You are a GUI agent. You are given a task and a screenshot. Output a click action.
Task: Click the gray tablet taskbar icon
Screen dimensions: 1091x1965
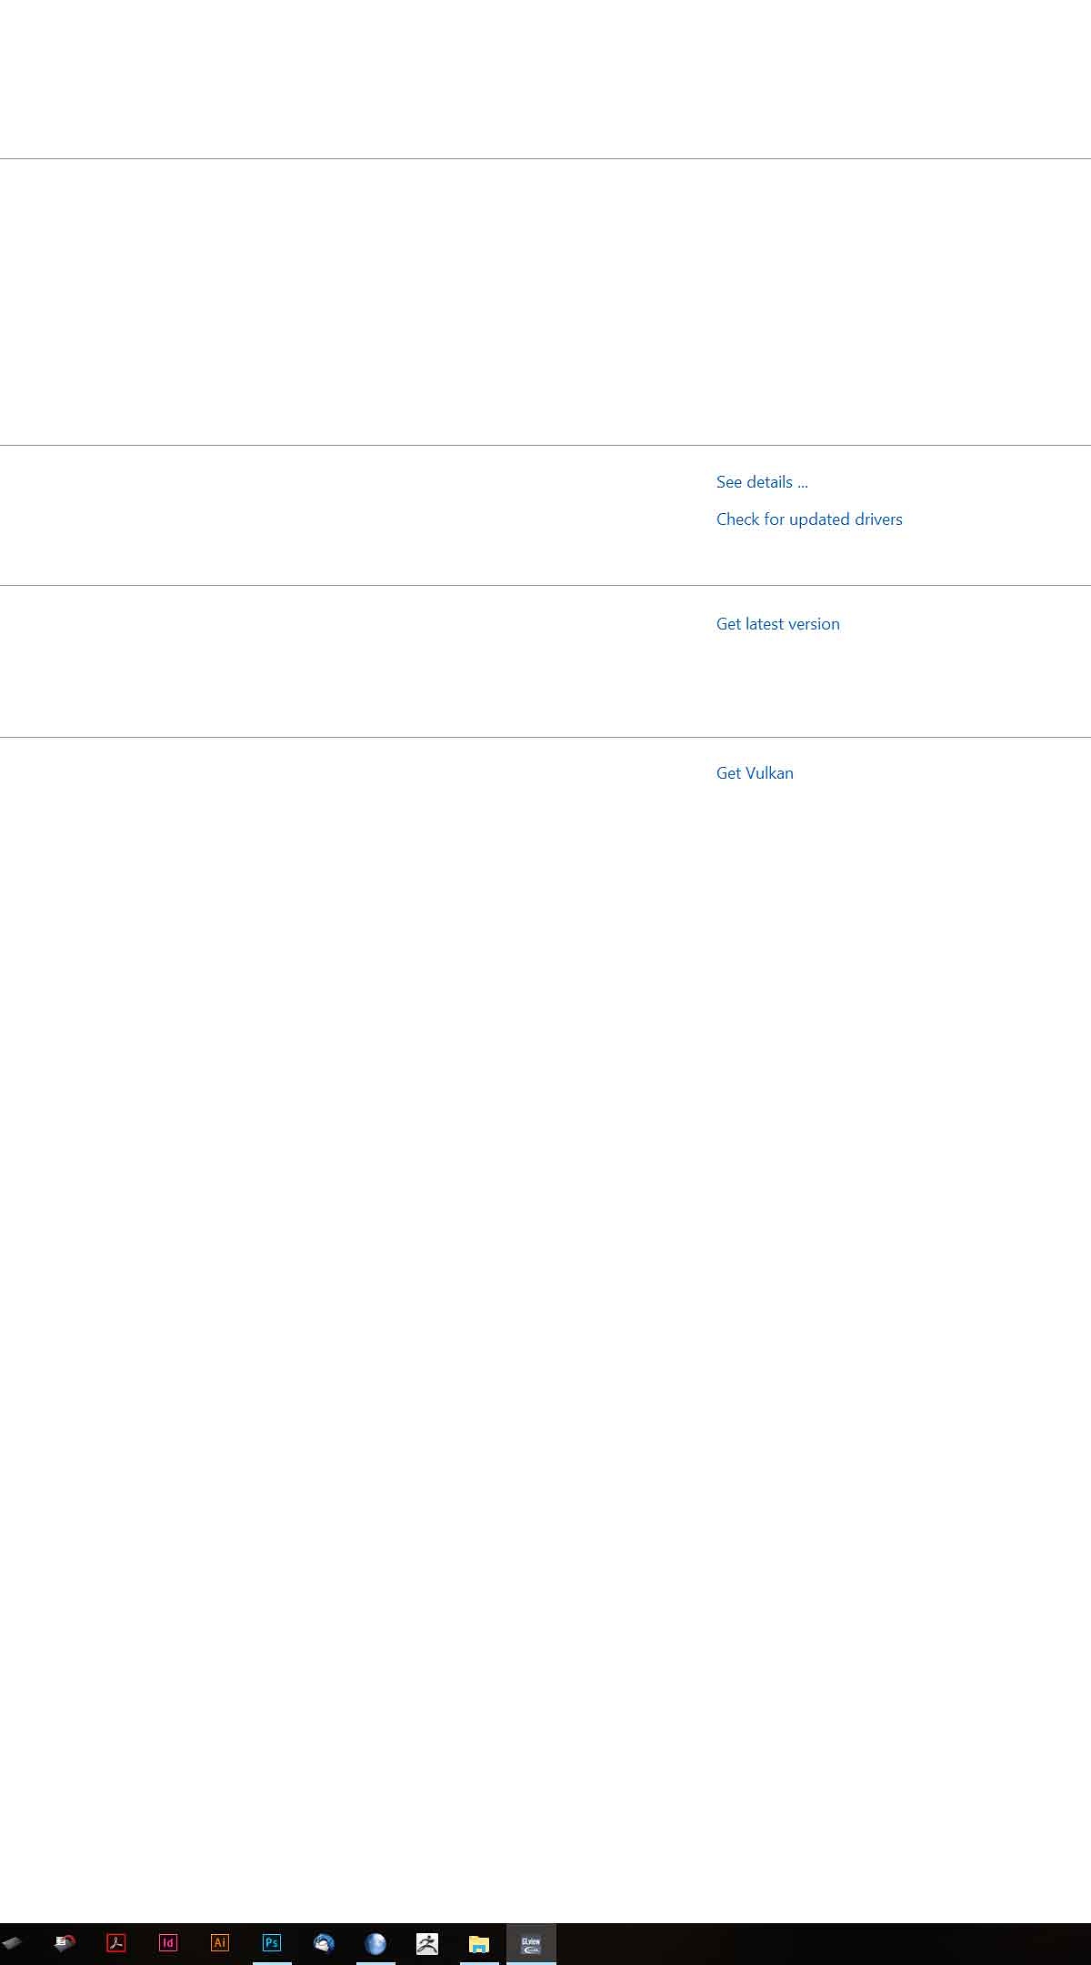pyautogui.click(x=13, y=1943)
